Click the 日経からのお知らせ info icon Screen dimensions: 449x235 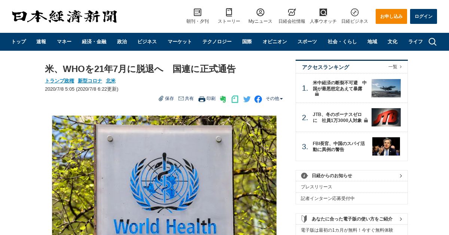305,176
